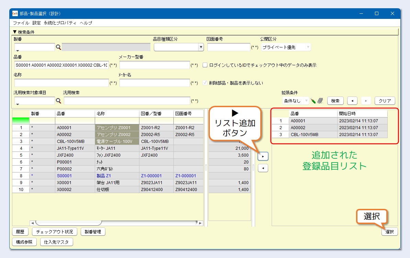
Task: Click the blue 製品 Z1 name cell
Action: tap(117, 176)
